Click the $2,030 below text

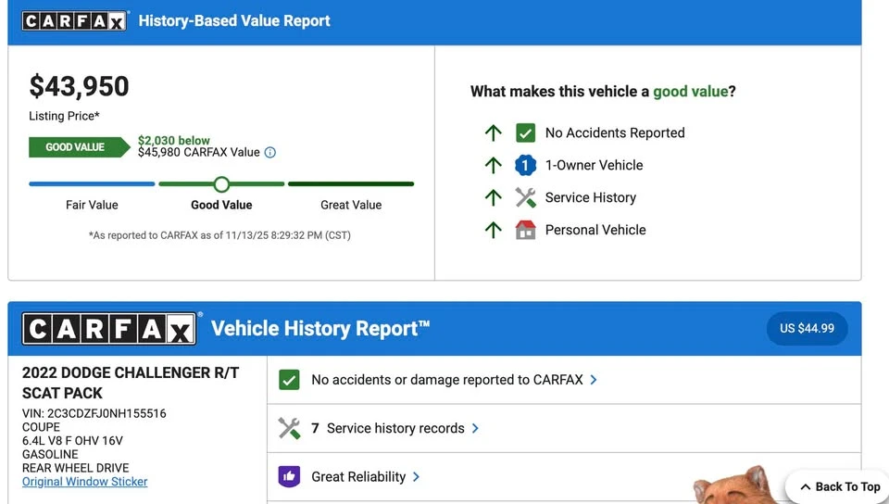(174, 140)
